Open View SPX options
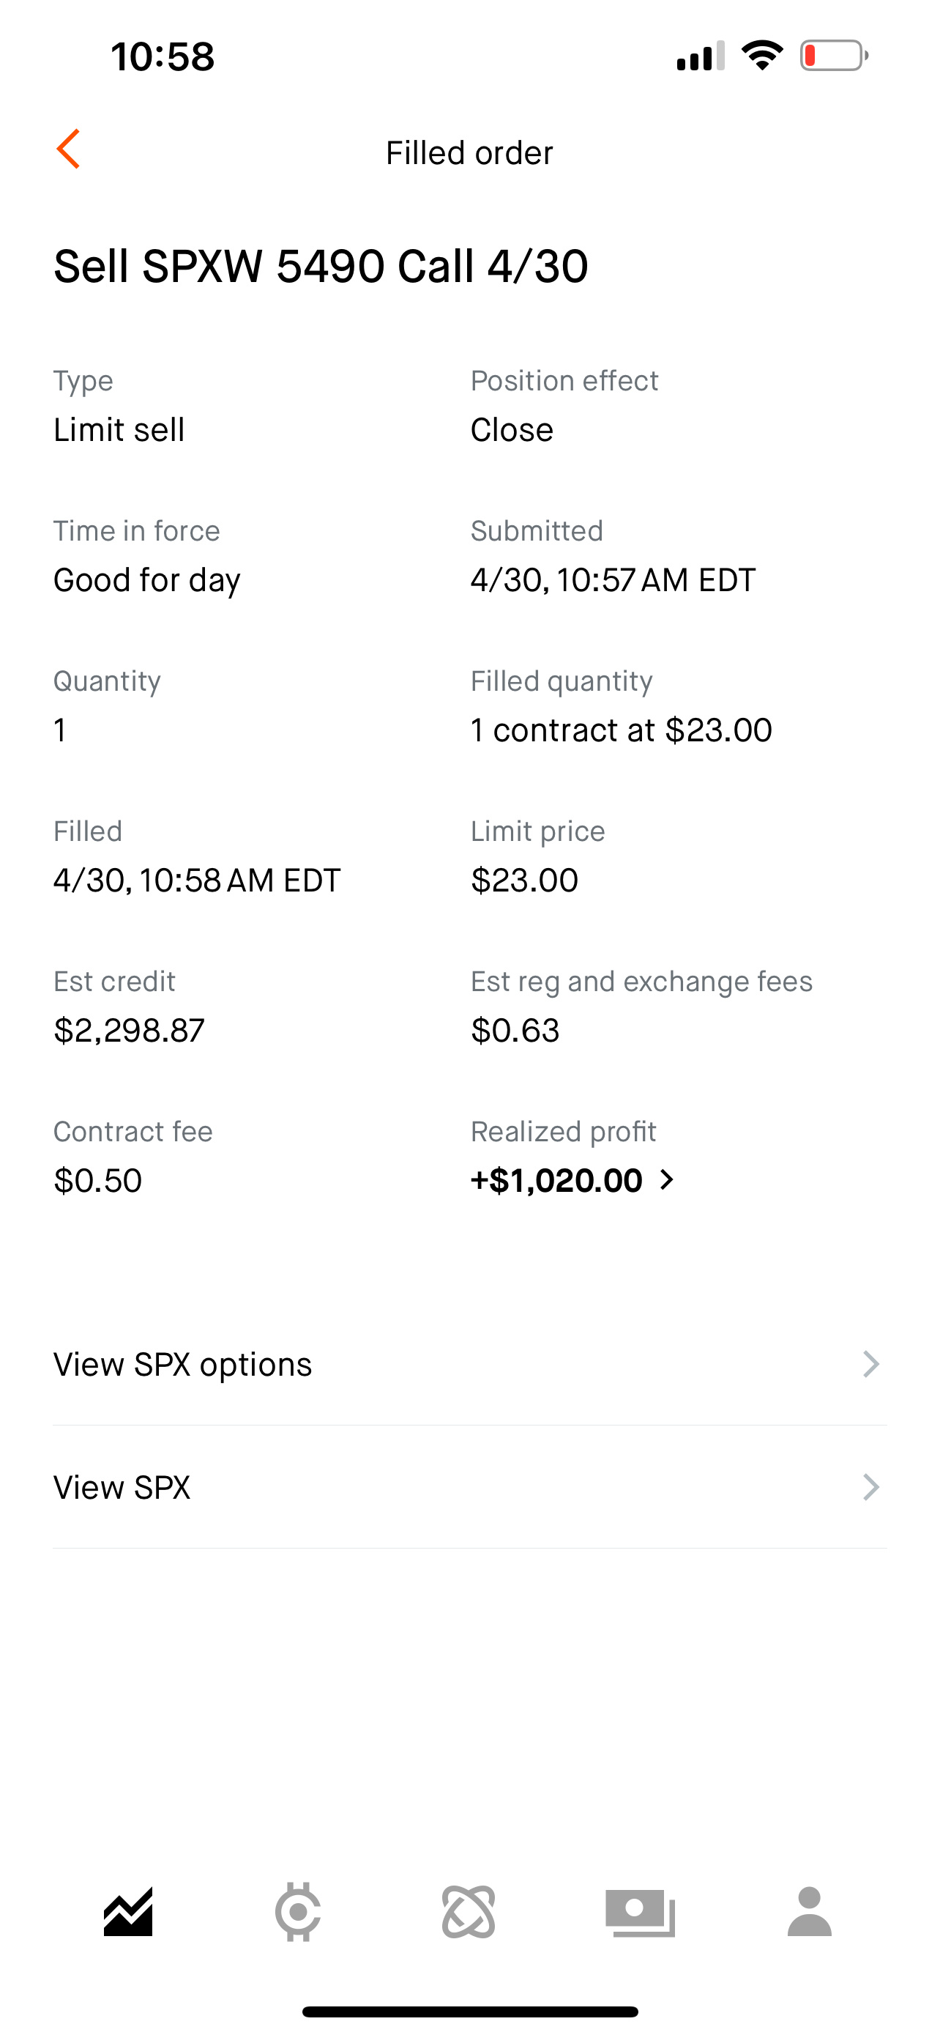940x2035 pixels. coord(469,1364)
